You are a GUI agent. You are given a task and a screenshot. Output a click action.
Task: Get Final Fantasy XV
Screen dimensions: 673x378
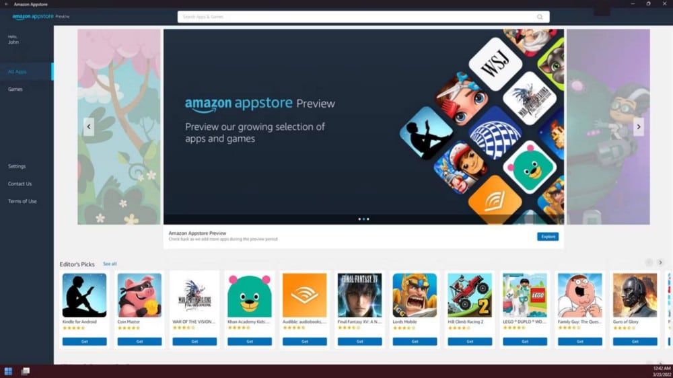(x=359, y=342)
